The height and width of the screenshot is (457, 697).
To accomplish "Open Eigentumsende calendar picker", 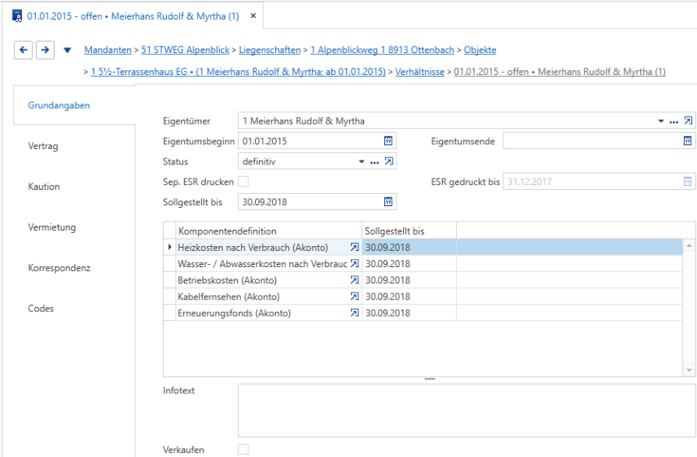I will (x=687, y=141).
